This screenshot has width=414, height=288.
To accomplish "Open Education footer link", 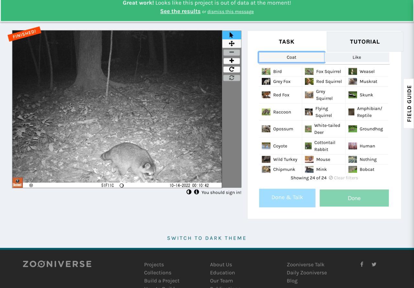I will point(223,273).
